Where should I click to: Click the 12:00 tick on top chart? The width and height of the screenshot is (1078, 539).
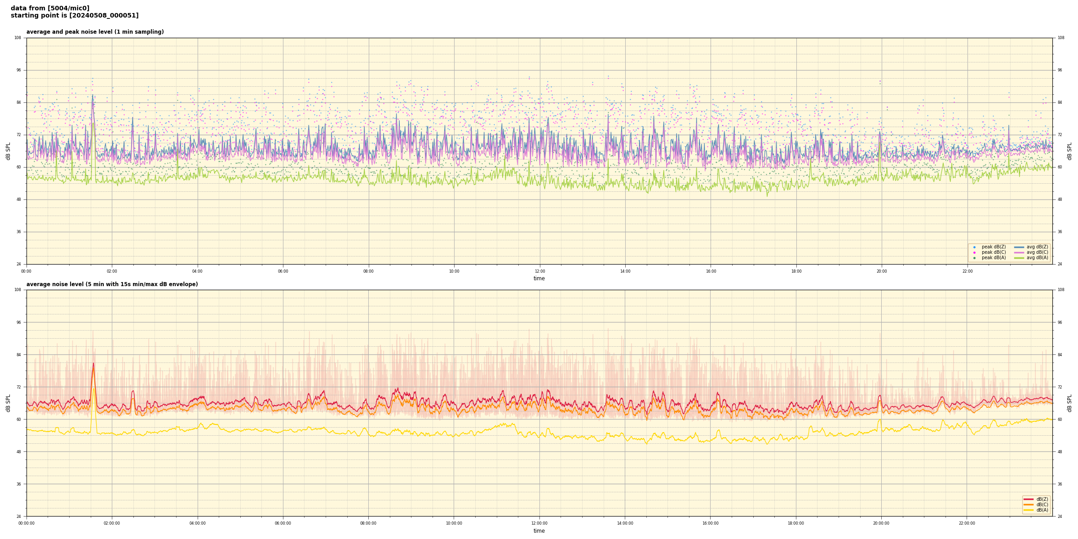pos(539,271)
